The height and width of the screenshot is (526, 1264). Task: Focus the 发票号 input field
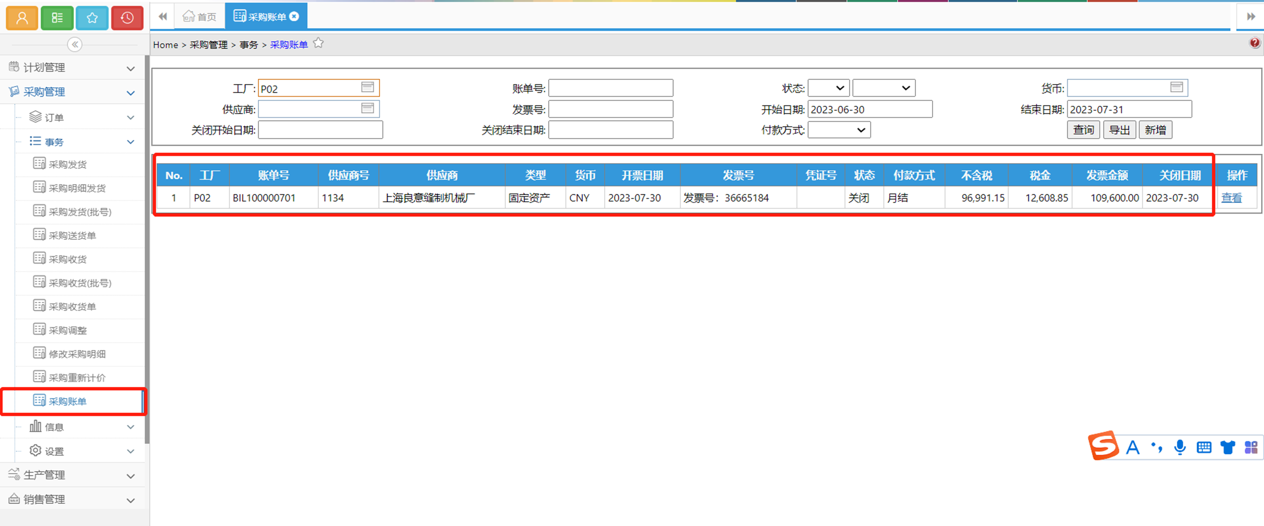pyautogui.click(x=611, y=109)
